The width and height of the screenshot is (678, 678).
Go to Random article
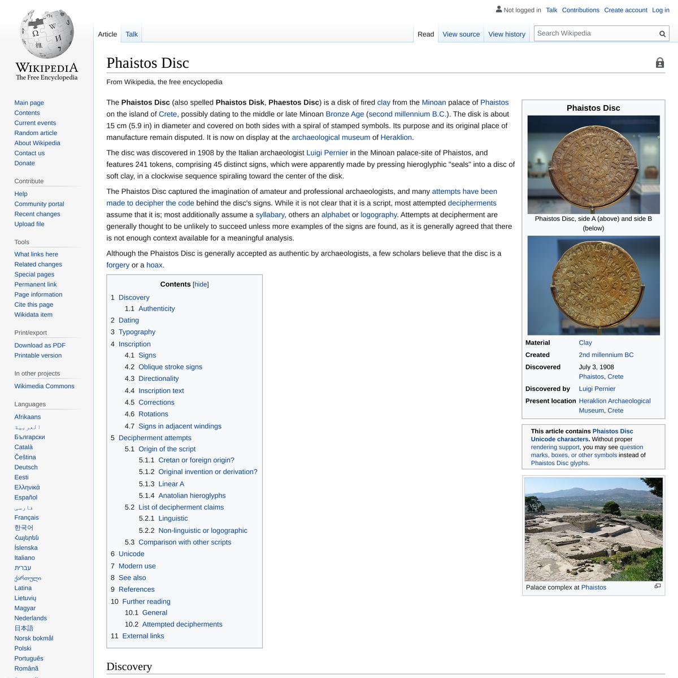pos(36,133)
